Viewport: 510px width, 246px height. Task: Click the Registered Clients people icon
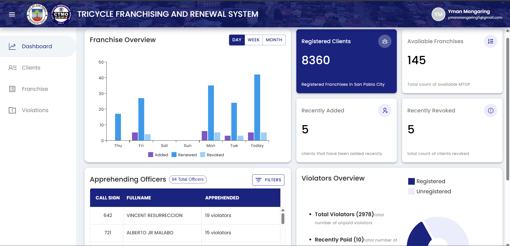click(x=385, y=42)
